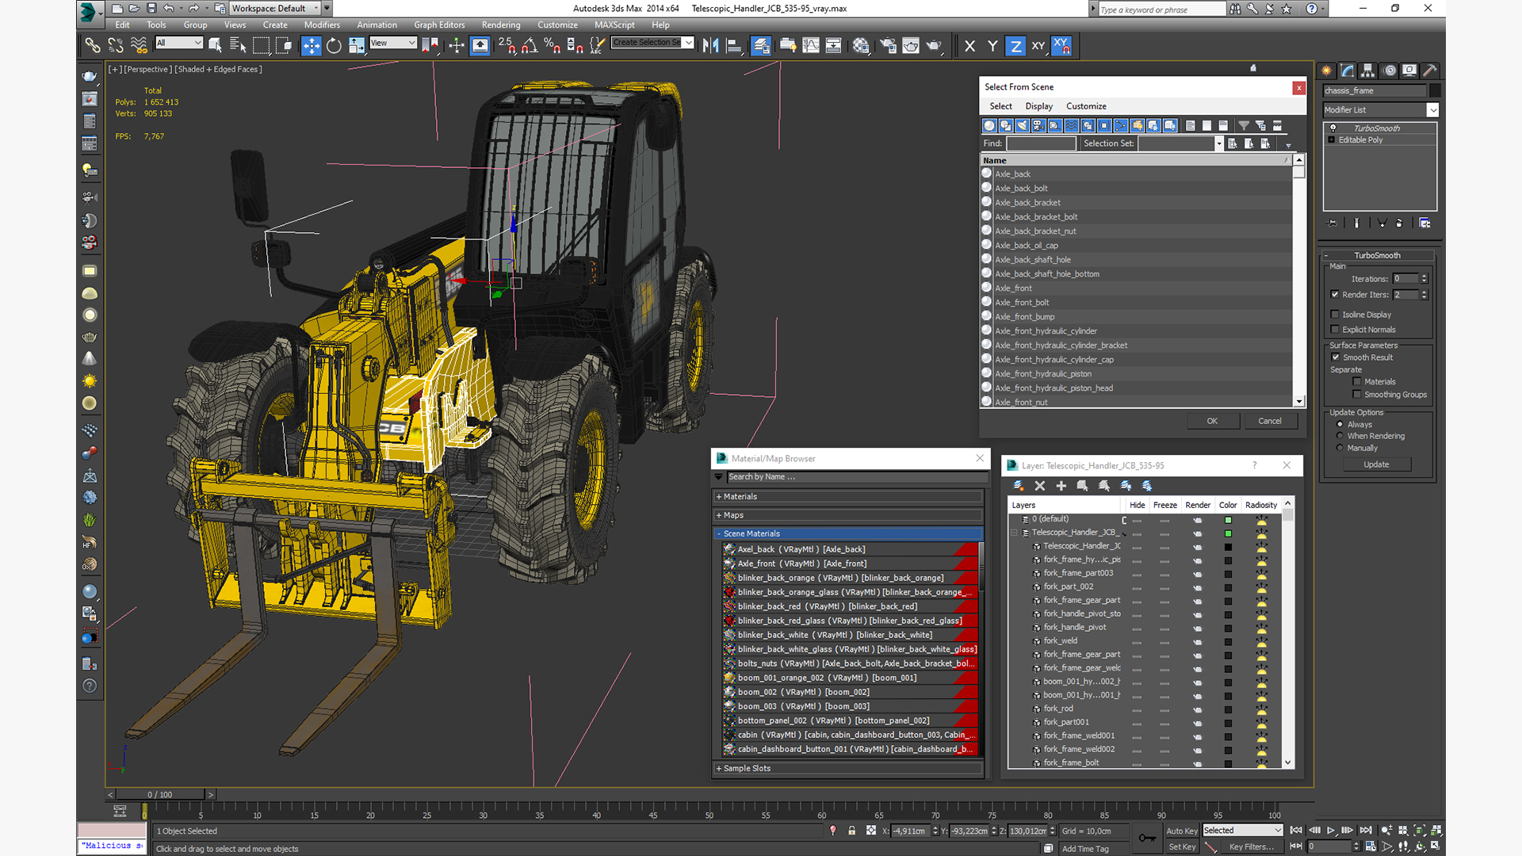Select Manually update option

pyautogui.click(x=1340, y=448)
